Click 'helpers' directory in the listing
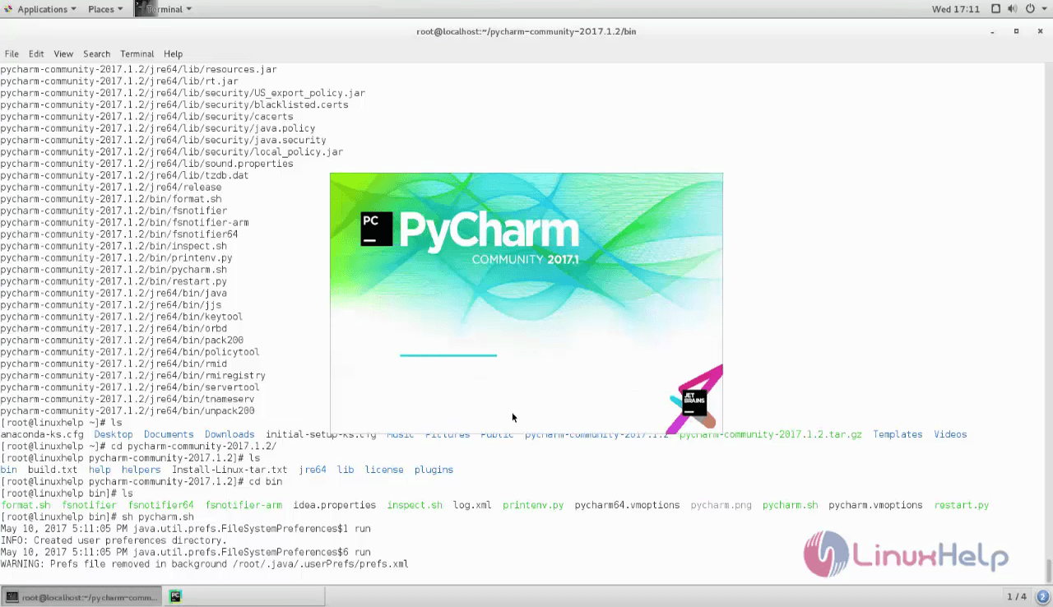The height and width of the screenshot is (607, 1053). click(141, 470)
